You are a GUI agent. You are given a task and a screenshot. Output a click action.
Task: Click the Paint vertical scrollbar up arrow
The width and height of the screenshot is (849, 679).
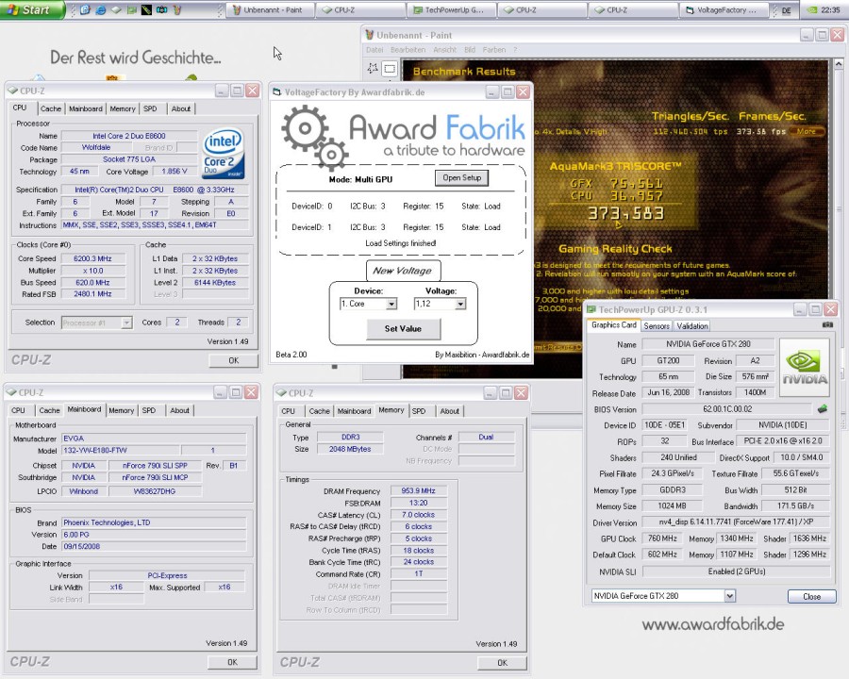coord(839,64)
